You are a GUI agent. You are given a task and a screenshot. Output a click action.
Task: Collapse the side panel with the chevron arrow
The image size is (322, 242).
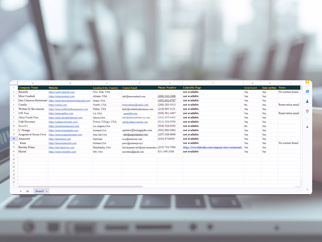pyautogui.click(x=307, y=189)
